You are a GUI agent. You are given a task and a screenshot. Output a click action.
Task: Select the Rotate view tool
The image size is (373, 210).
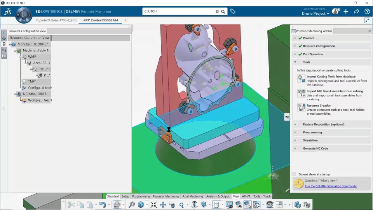point(172,205)
